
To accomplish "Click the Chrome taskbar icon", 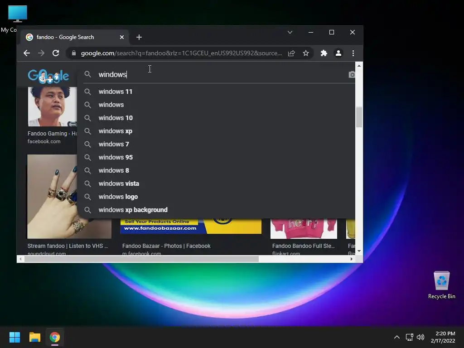I will tap(55, 337).
